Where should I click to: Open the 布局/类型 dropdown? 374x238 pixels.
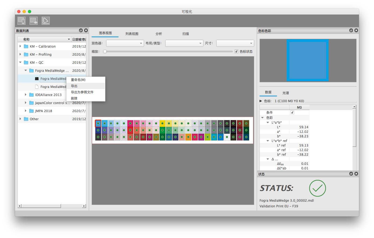pyautogui.click(x=184, y=43)
